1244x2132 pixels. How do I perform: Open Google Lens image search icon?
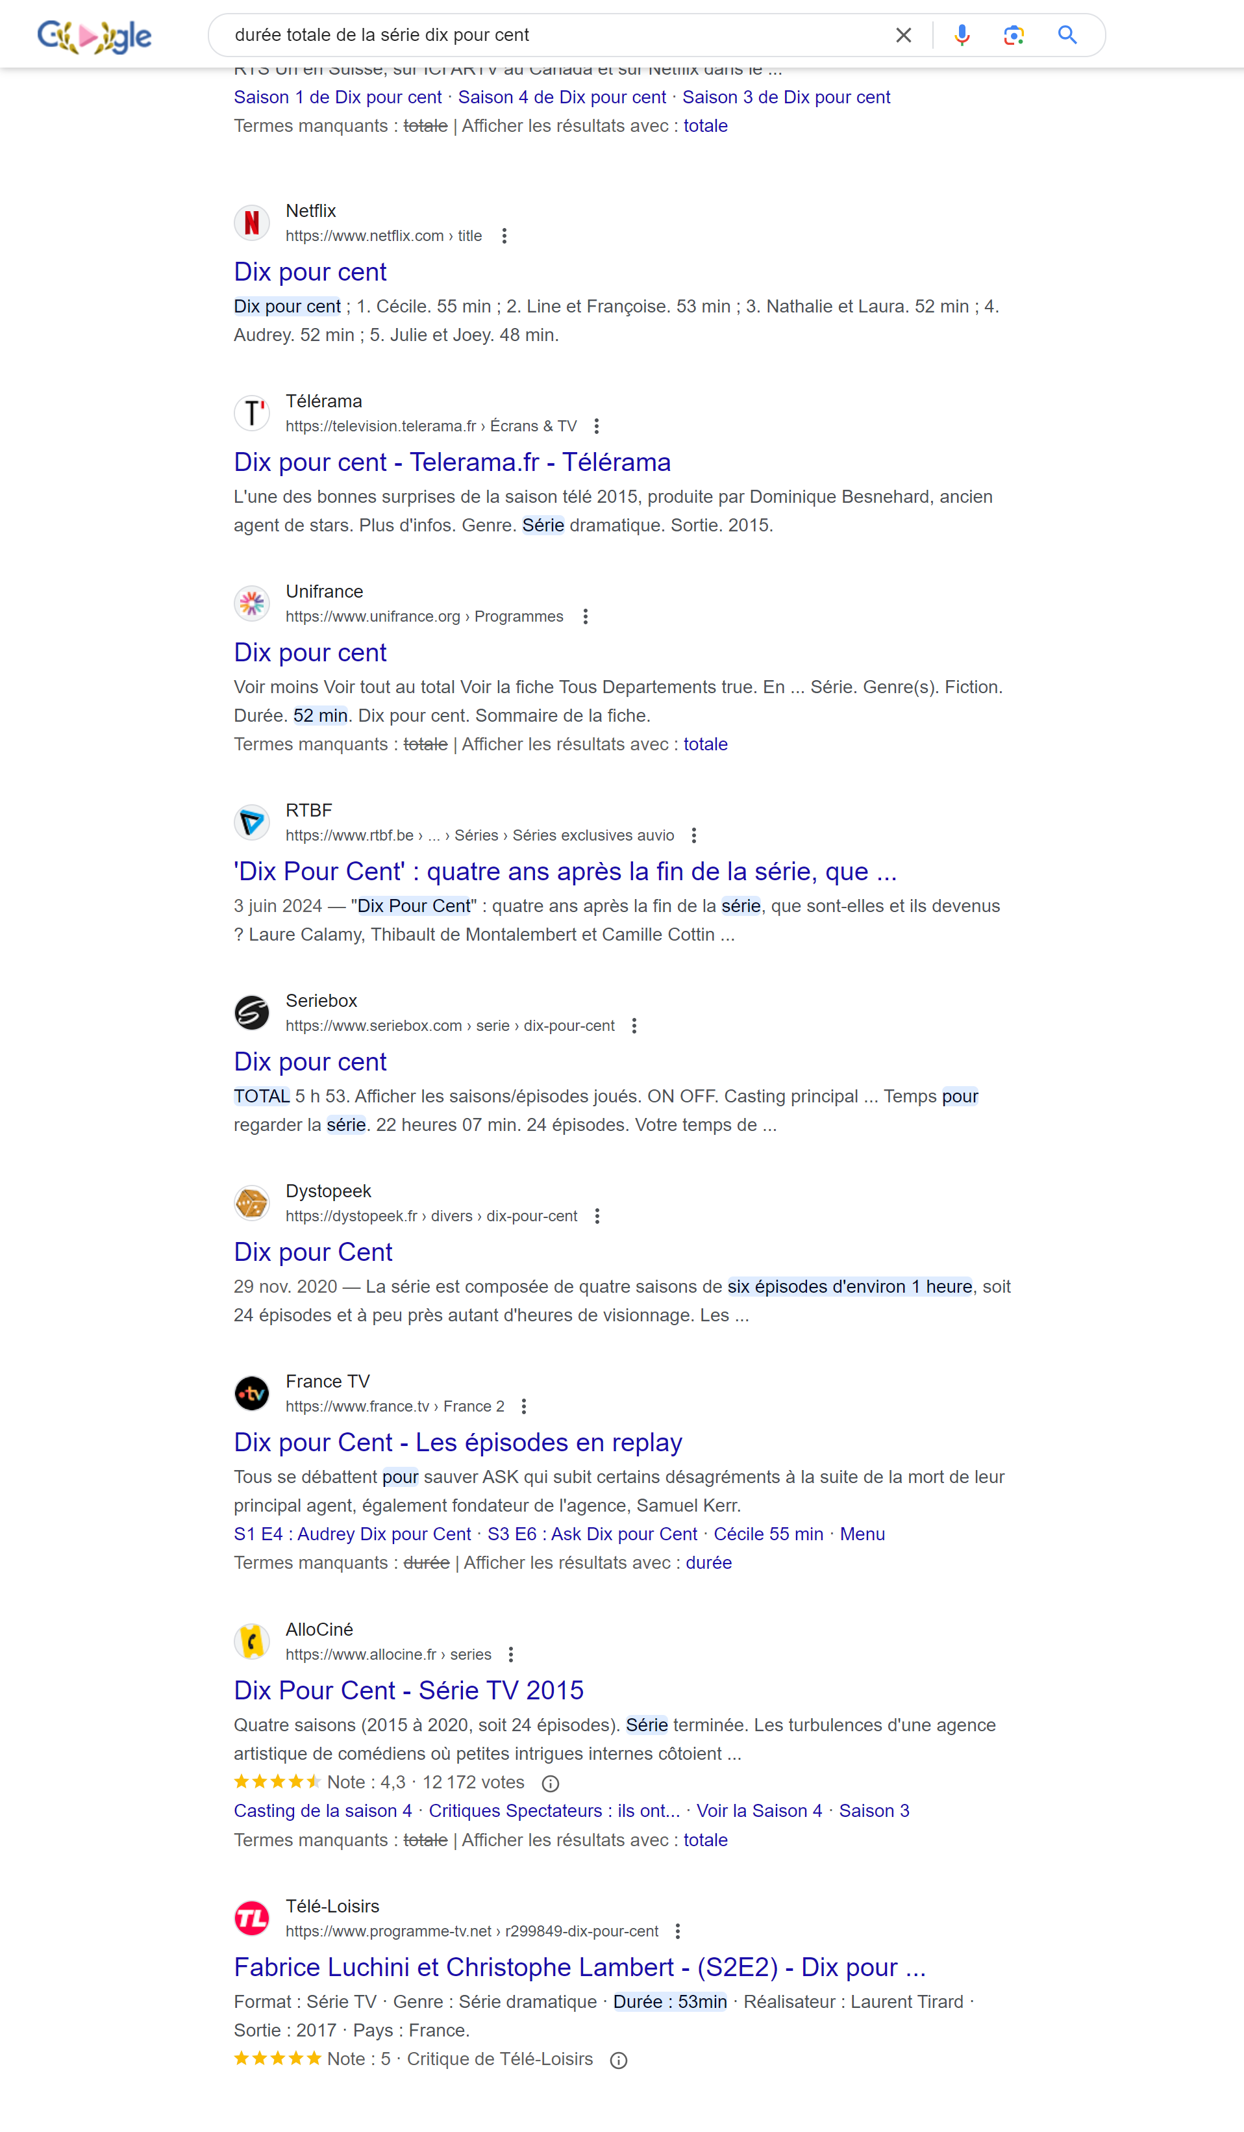coord(1013,34)
